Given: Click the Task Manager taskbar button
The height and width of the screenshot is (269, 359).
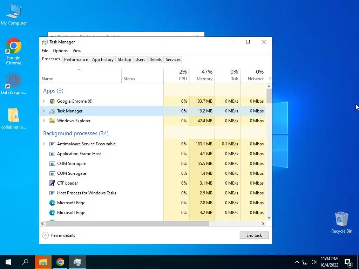Looking at the screenshot, I should coord(77,262).
